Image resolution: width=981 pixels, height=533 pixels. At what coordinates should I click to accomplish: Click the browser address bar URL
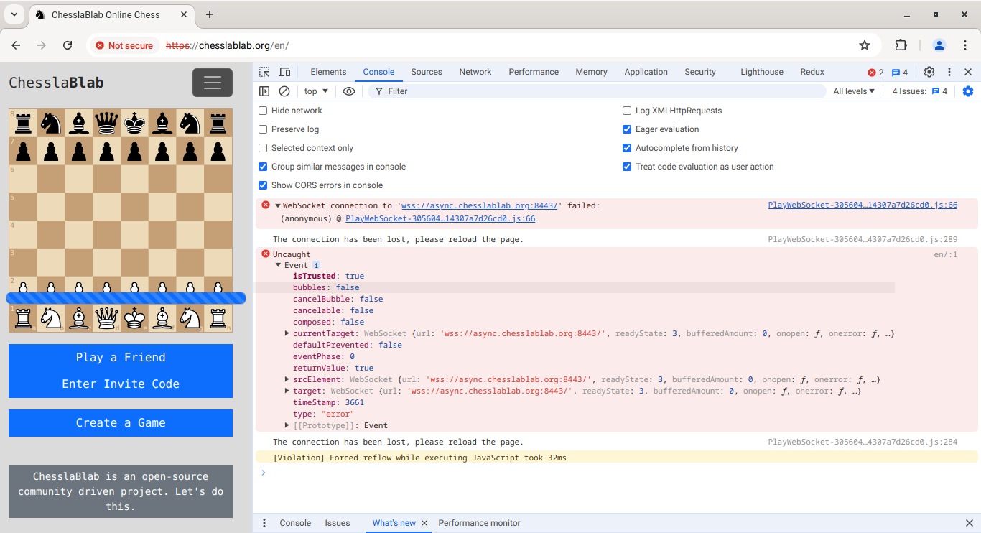coord(228,45)
